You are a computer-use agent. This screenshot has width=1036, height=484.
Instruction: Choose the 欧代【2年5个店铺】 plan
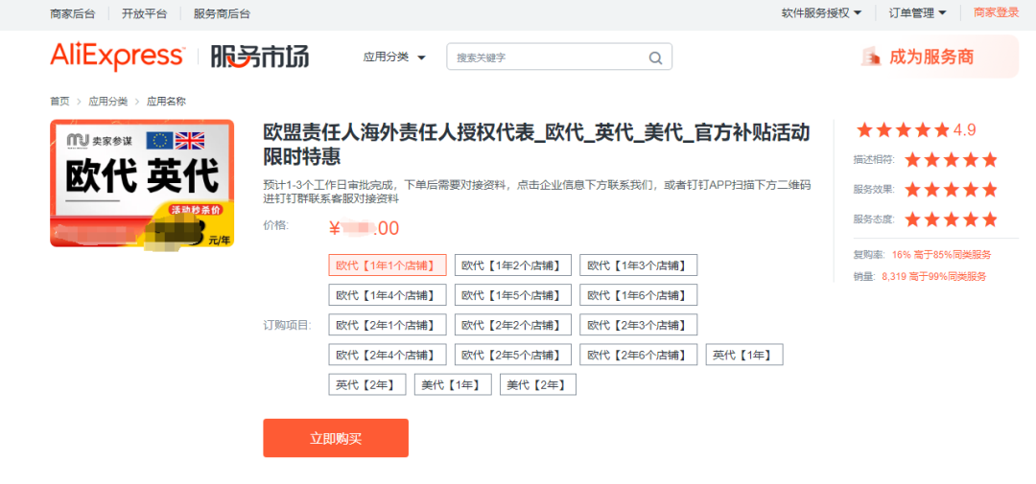click(x=512, y=355)
